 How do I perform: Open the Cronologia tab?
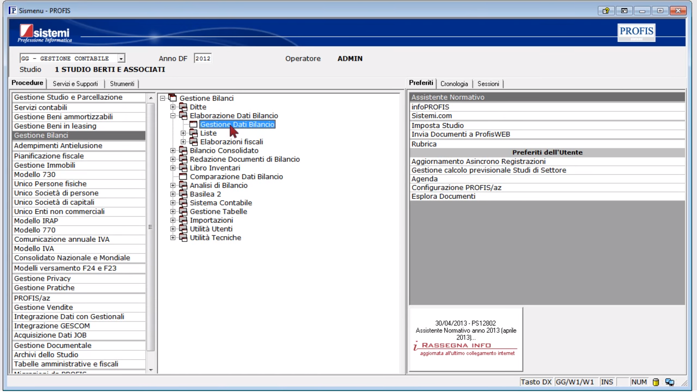click(454, 84)
